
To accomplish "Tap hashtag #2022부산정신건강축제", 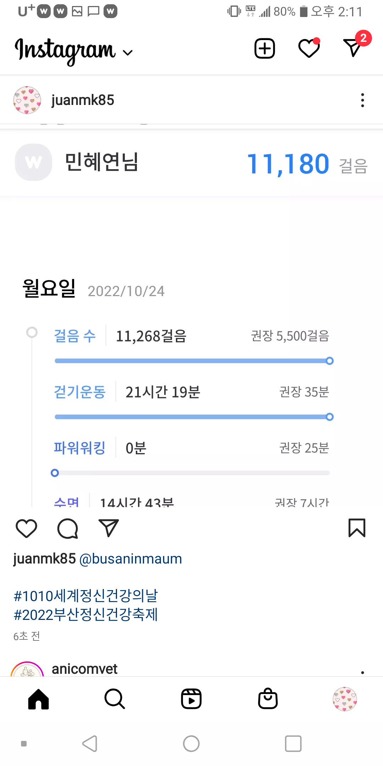I will pyautogui.click(x=85, y=615).
